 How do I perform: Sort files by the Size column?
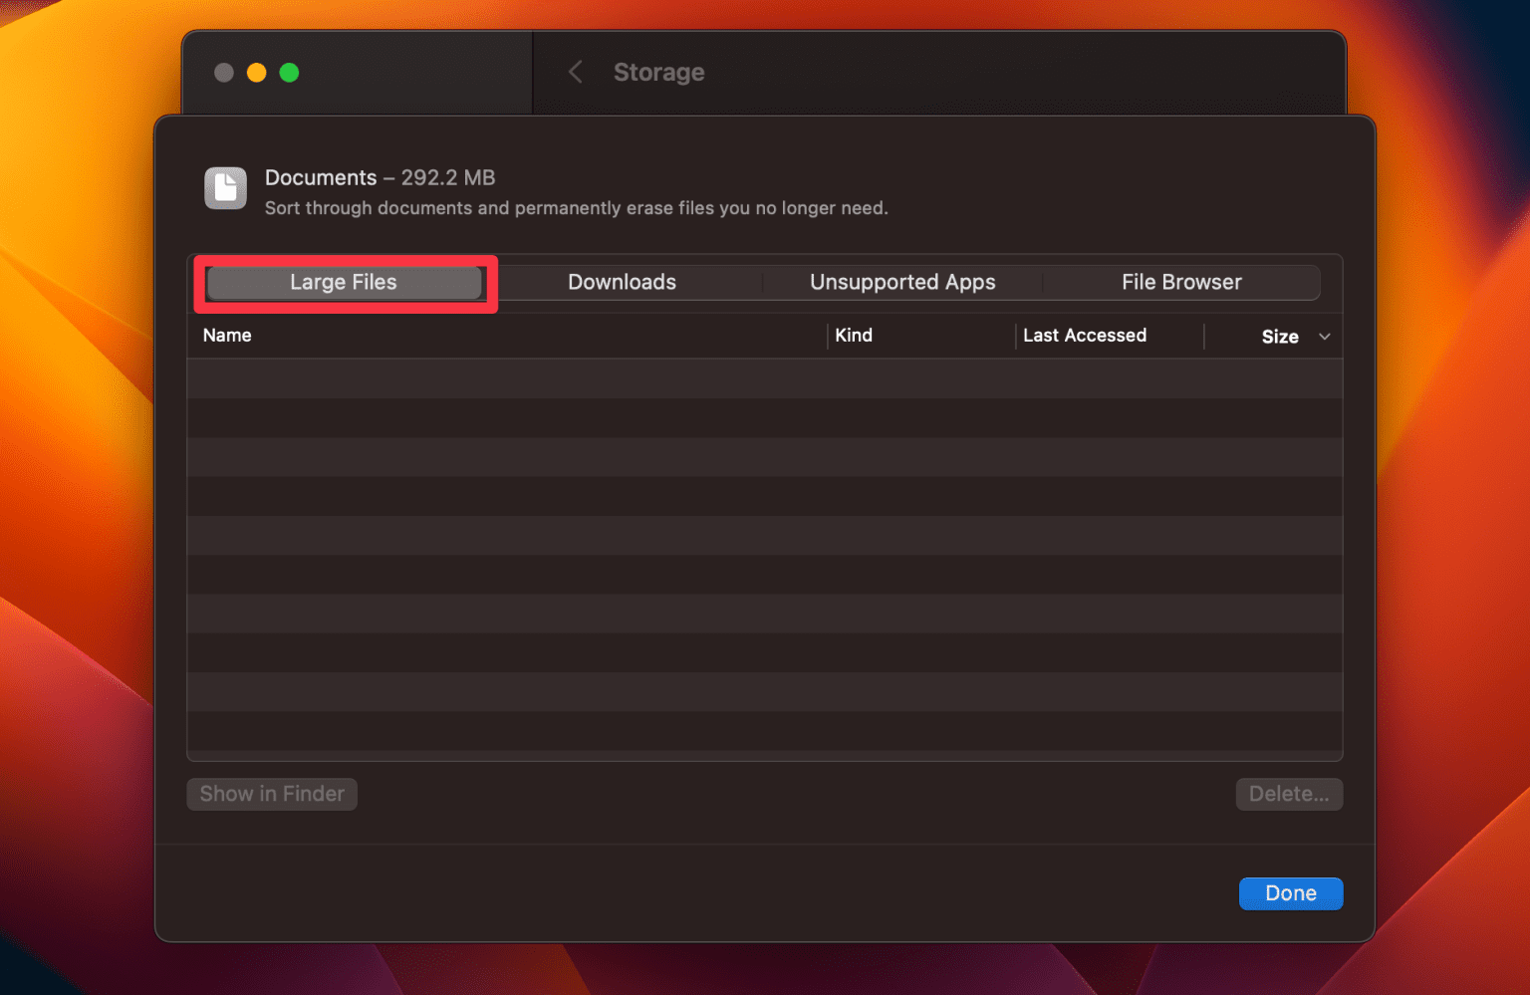click(1280, 336)
